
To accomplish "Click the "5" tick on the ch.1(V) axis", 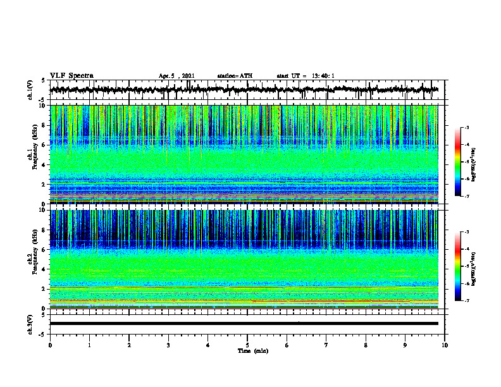I will 44,81.
